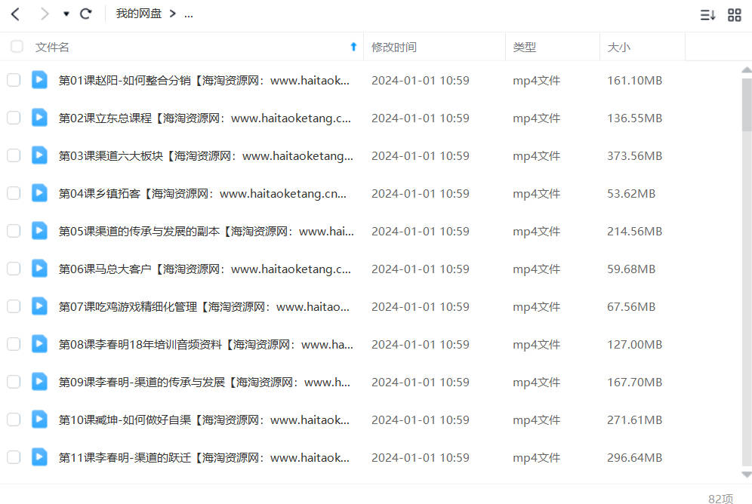This screenshot has height=504, width=752.
Task: Click size value 161.10MB
Action: click(634, 81)
